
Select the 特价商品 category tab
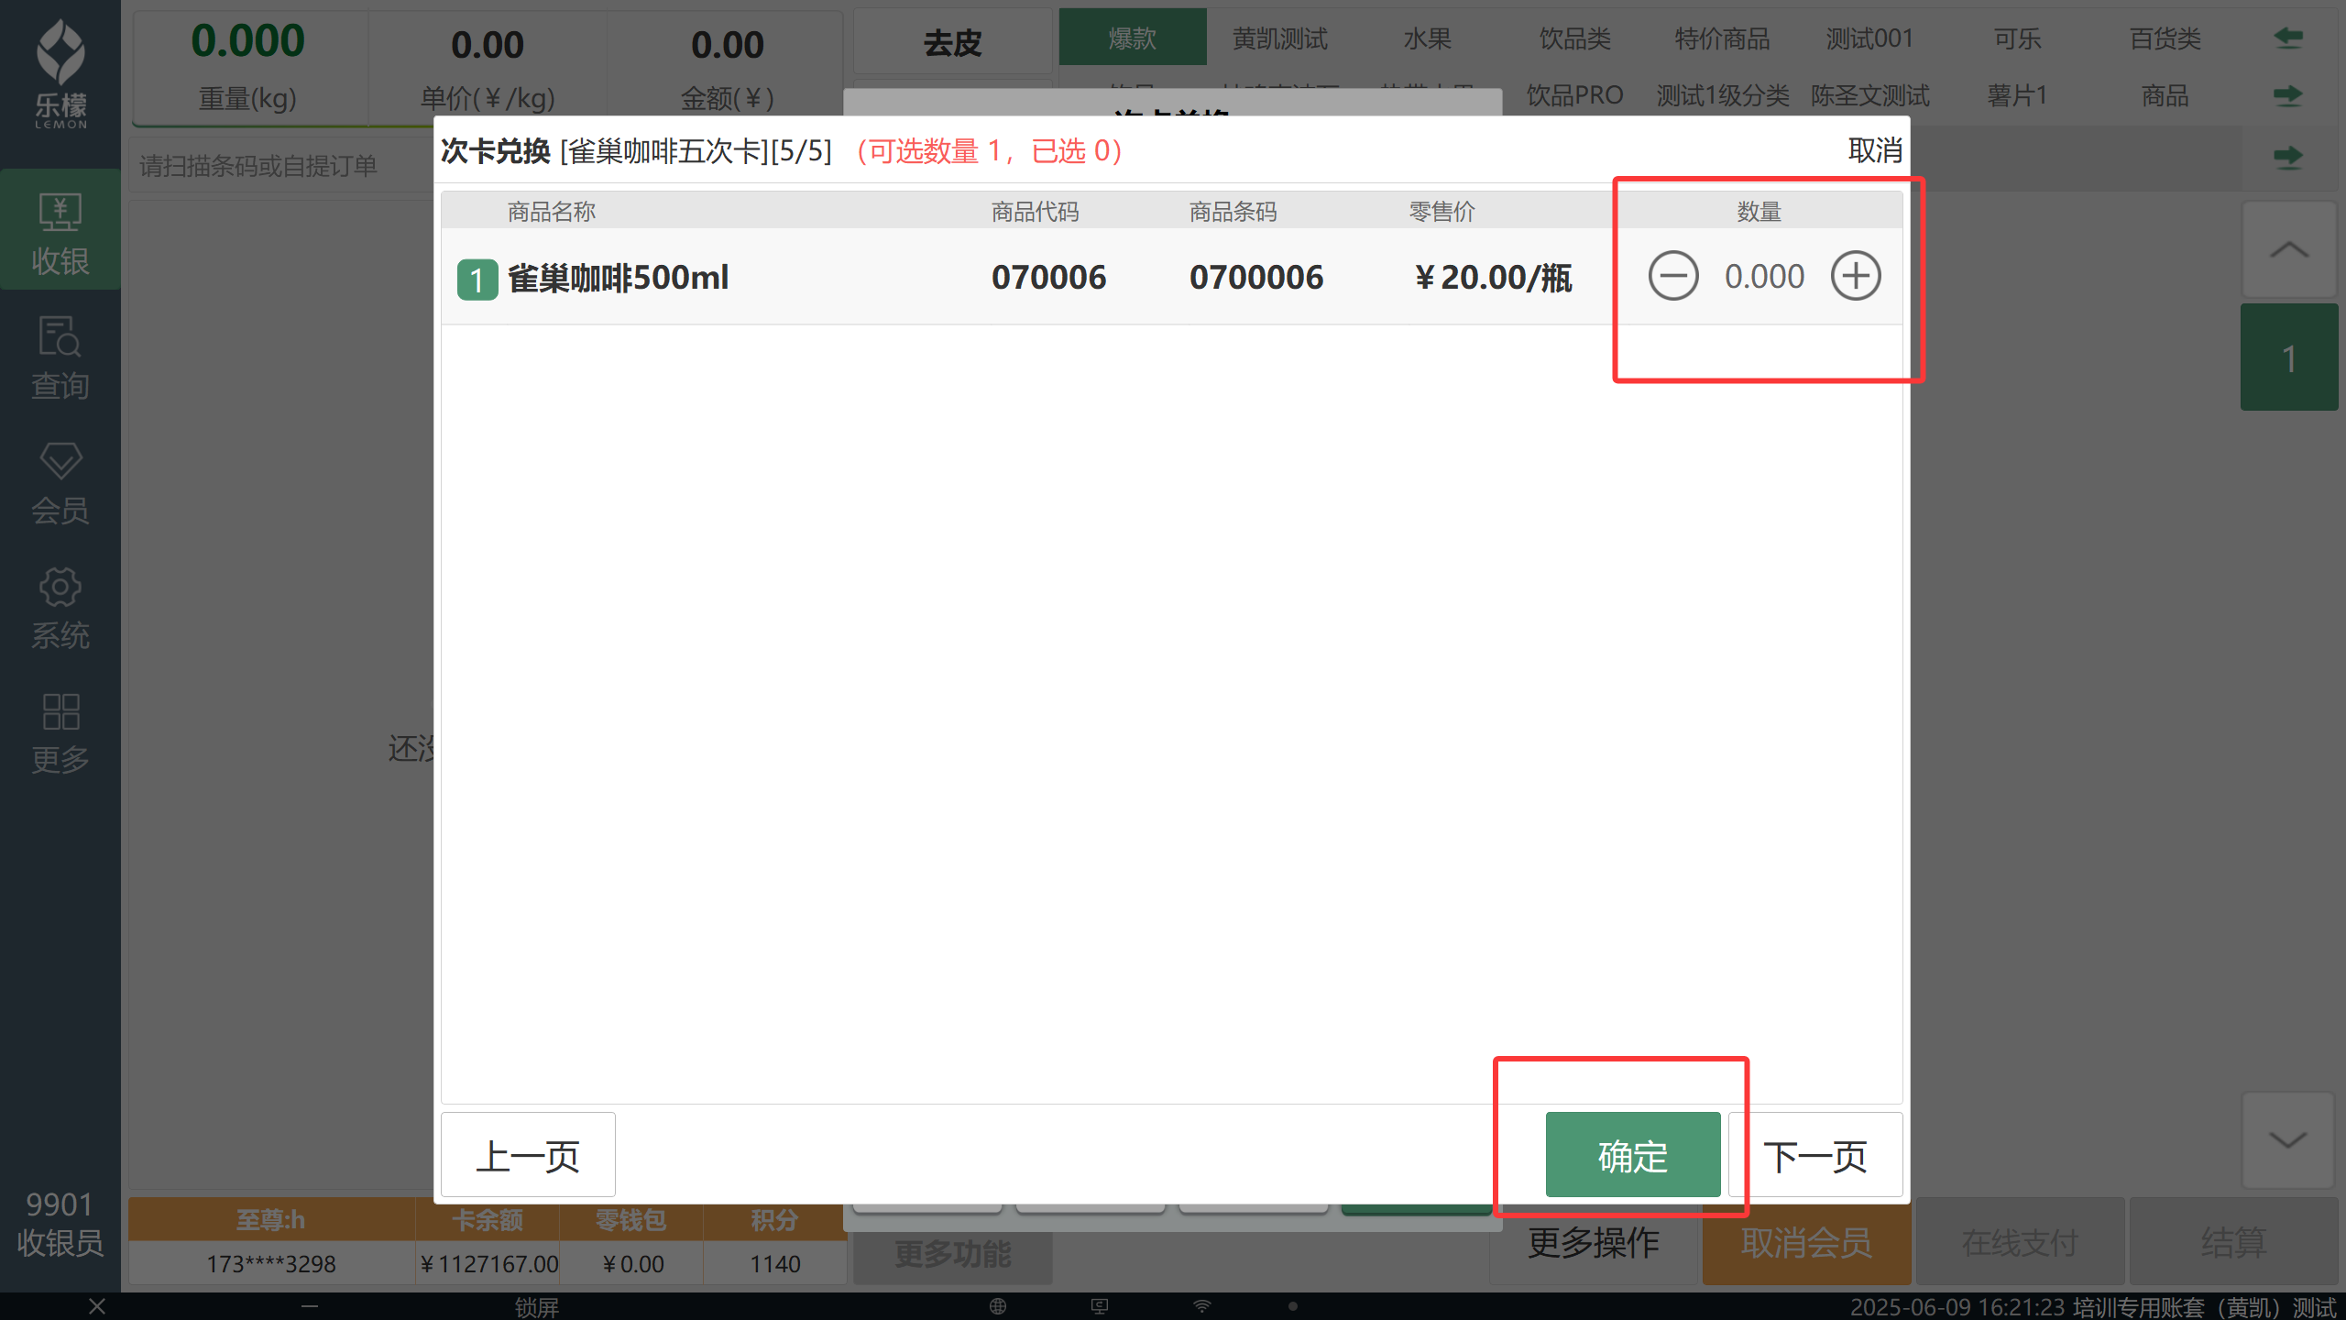coord(1723,38)
